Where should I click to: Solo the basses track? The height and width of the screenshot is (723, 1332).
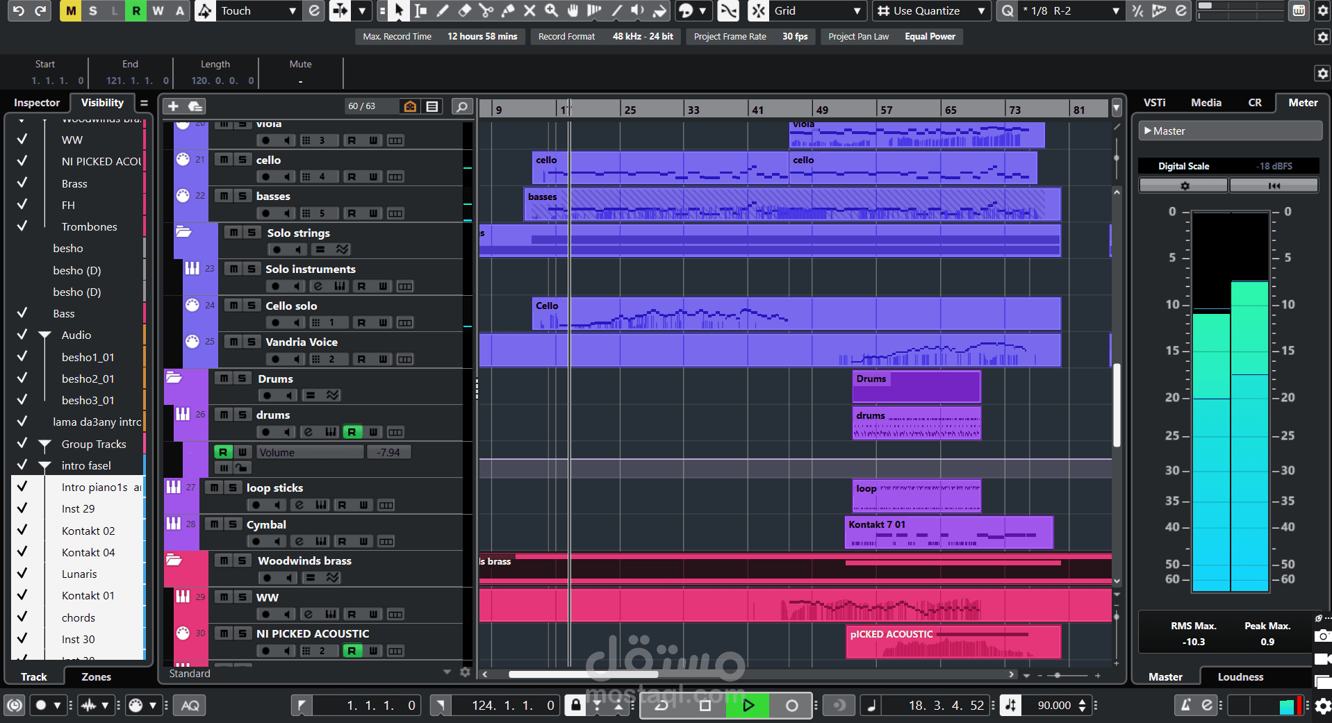tap(242, 196)
